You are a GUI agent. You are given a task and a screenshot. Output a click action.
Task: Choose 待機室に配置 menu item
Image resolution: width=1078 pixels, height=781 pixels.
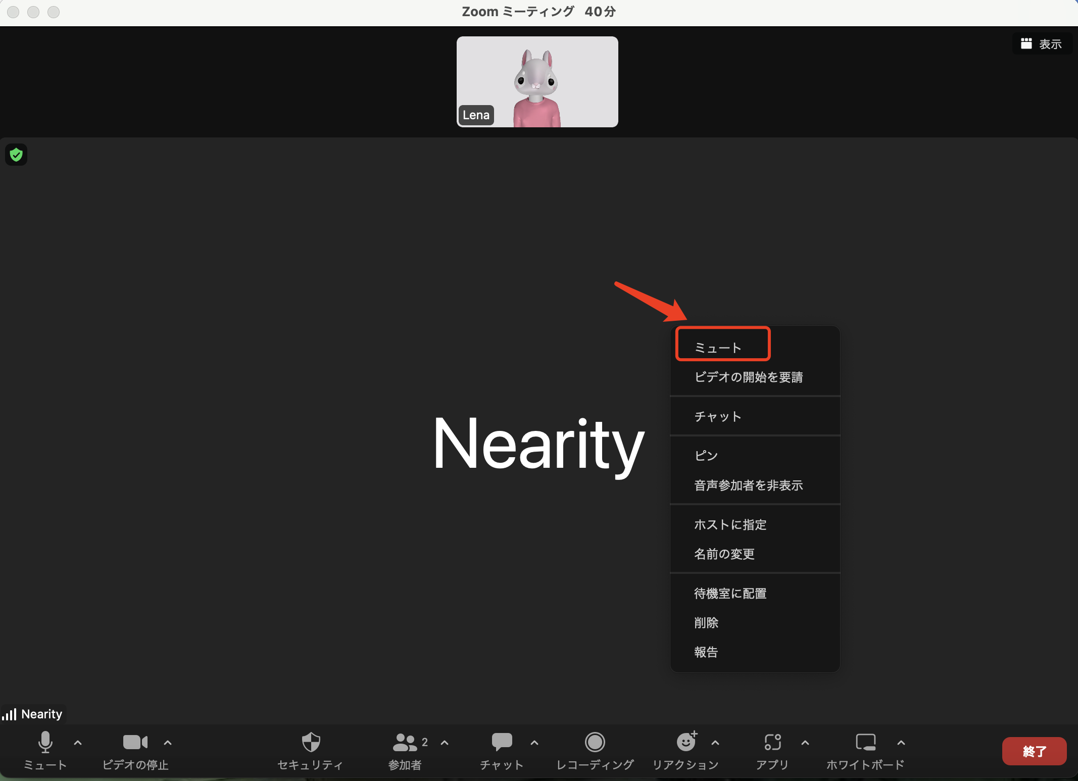click(x=755, y=594)
